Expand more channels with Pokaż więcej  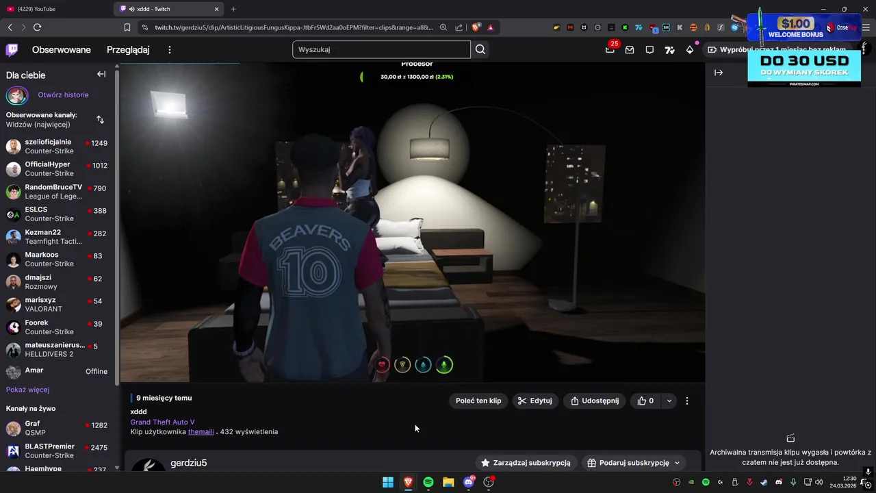click(x=27, y=390)
